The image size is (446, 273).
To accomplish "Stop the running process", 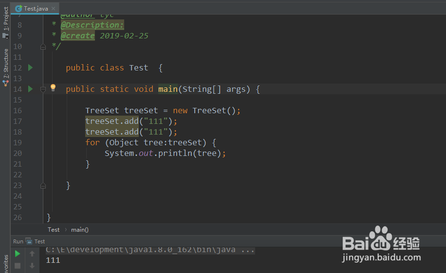I will 18,266.
